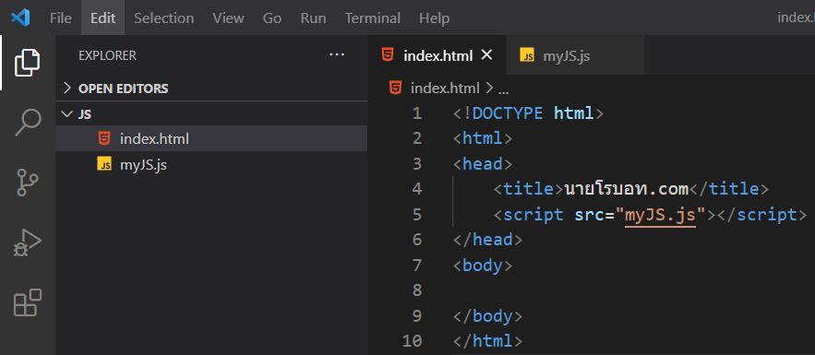Open the Terminal menu
This screenshot has height=355, width=815.
click(x=373, y=18)
